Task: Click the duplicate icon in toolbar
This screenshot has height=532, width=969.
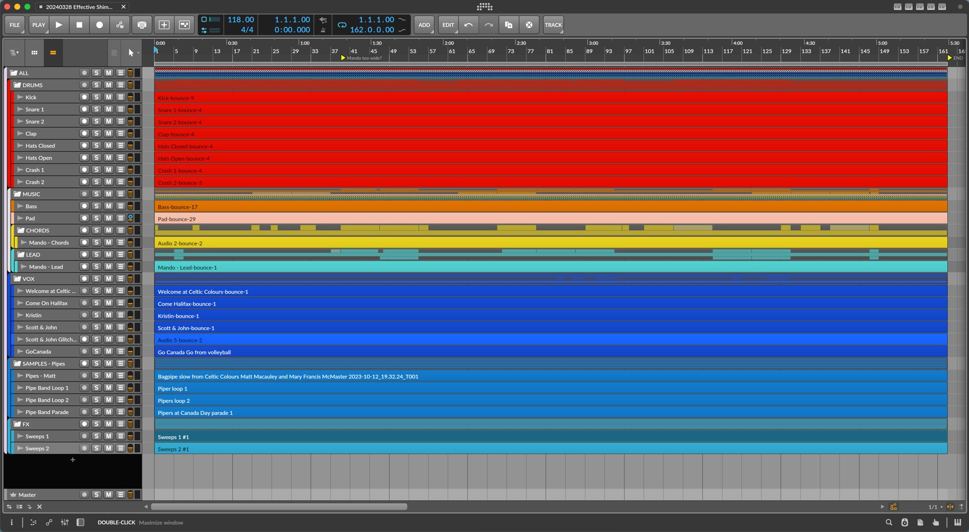Action: tap(508, 25)
